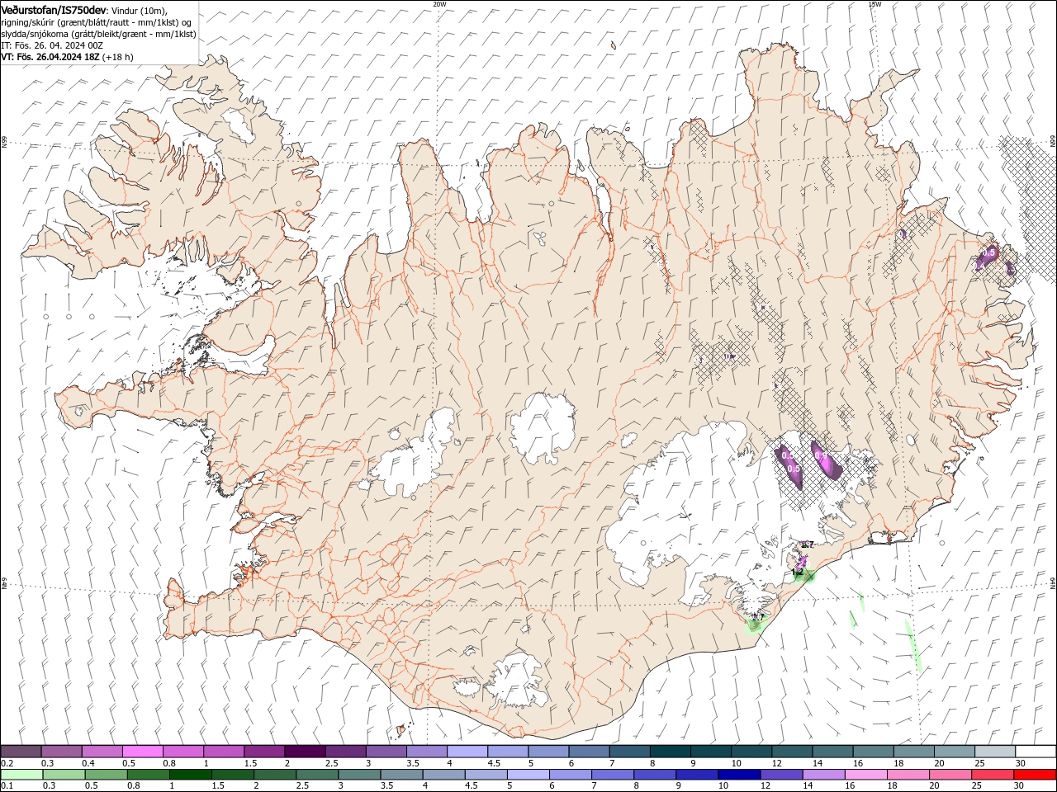The width and height of the screenshot is (1057, 792).
Task: Pick the white 30 swatch in the snow scale
Action: point(1036,752)
